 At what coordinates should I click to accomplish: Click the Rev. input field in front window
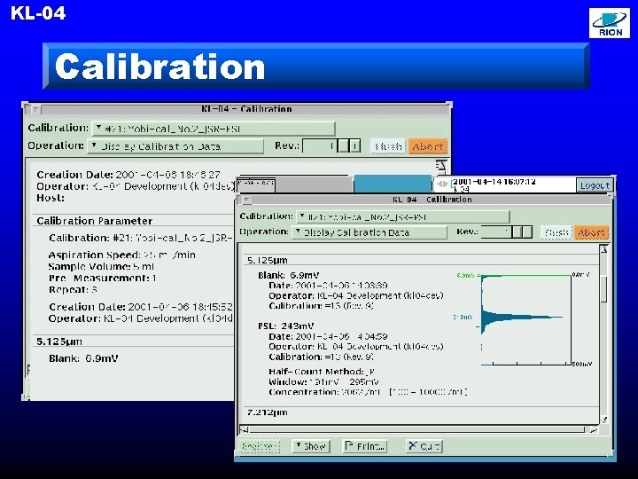tap(496, 232)
